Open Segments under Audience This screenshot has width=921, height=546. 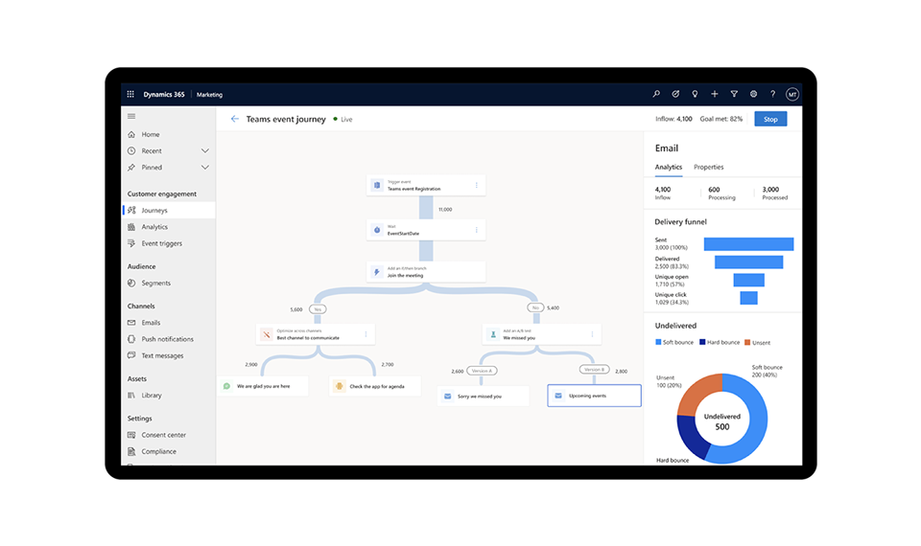click(155, 284)
